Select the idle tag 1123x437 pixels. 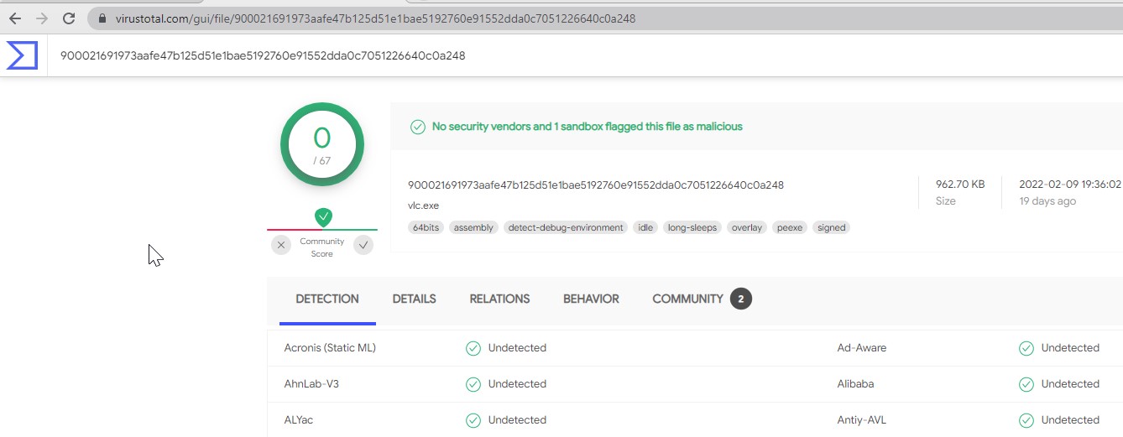pyautogui.click(x=645, y=227)
